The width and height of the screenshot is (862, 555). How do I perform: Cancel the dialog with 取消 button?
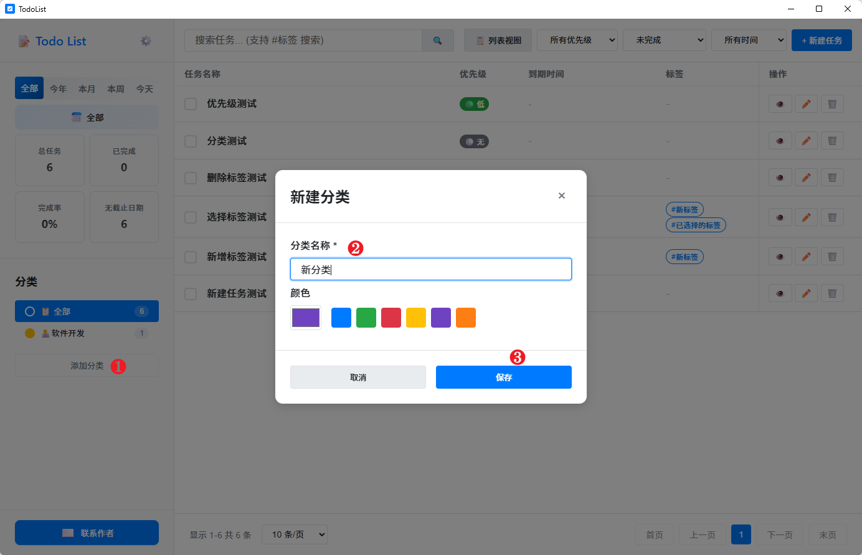pyautogui.click(x=358, y=377)
